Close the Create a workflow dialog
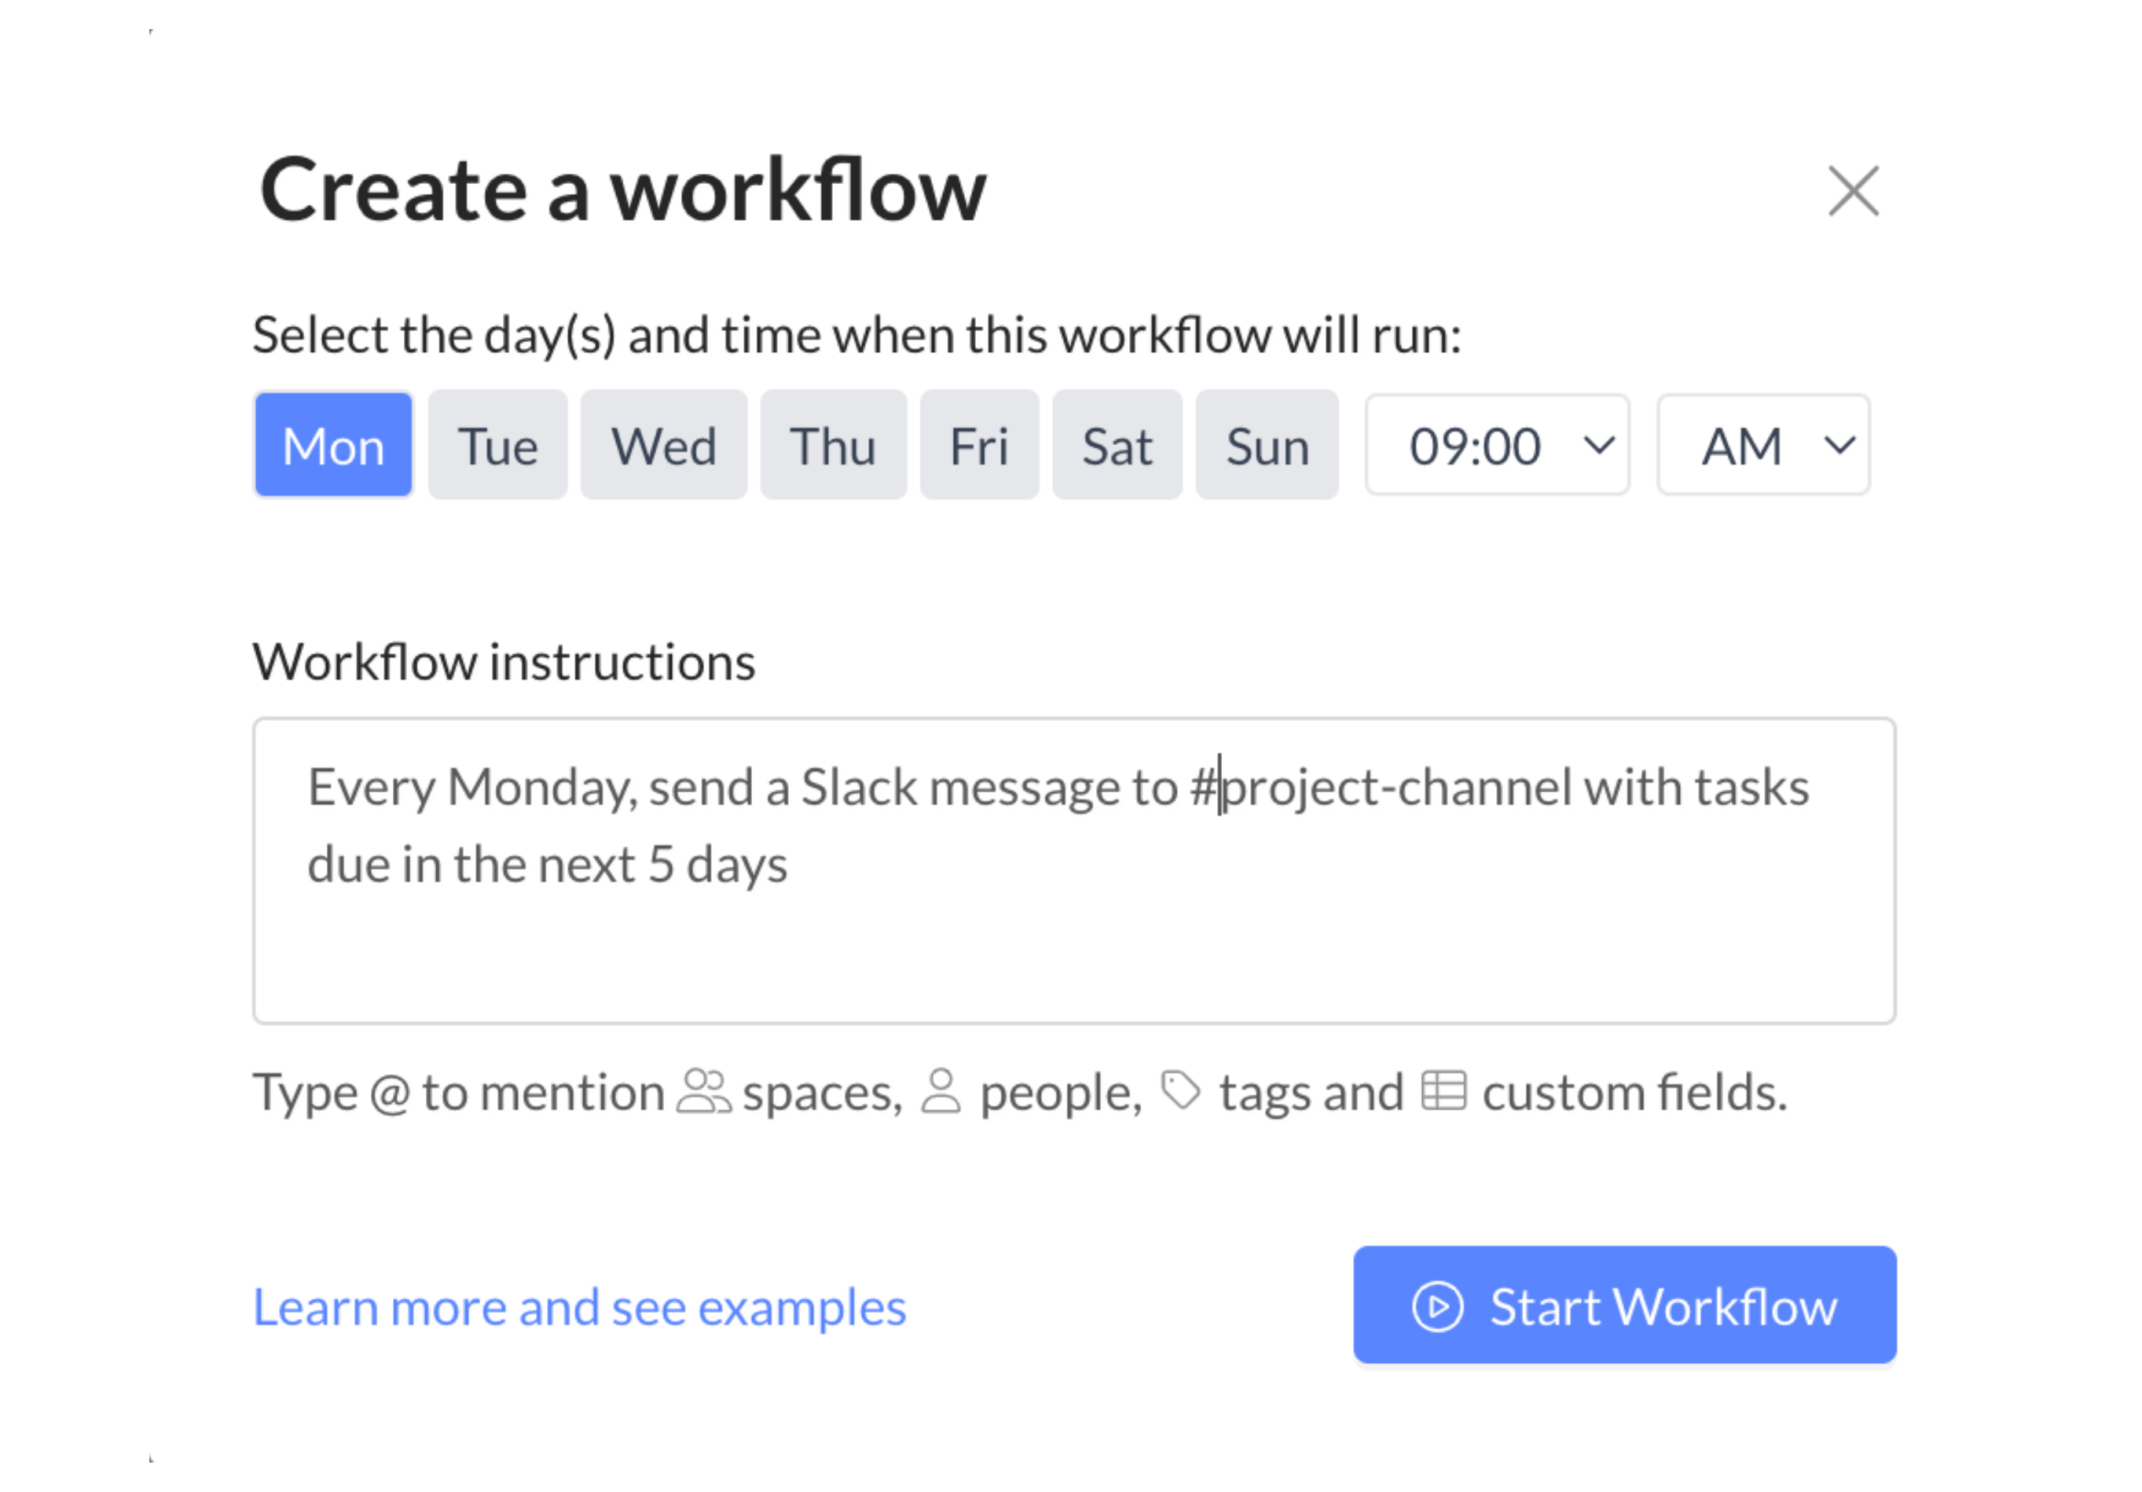The width and height of the screenshot is (2142, 1492). point(1852,191)
